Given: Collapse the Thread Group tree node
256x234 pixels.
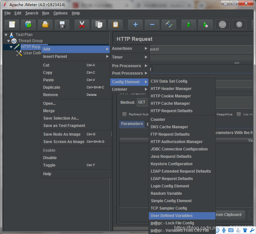Looking at the screenshot, I should [x=8, y=41].
